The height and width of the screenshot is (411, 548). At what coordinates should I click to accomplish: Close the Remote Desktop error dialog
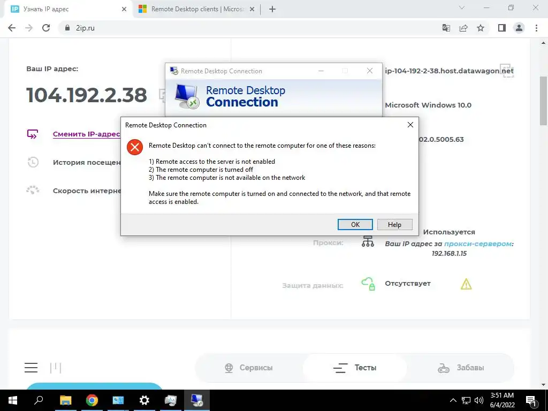point(410,125)
